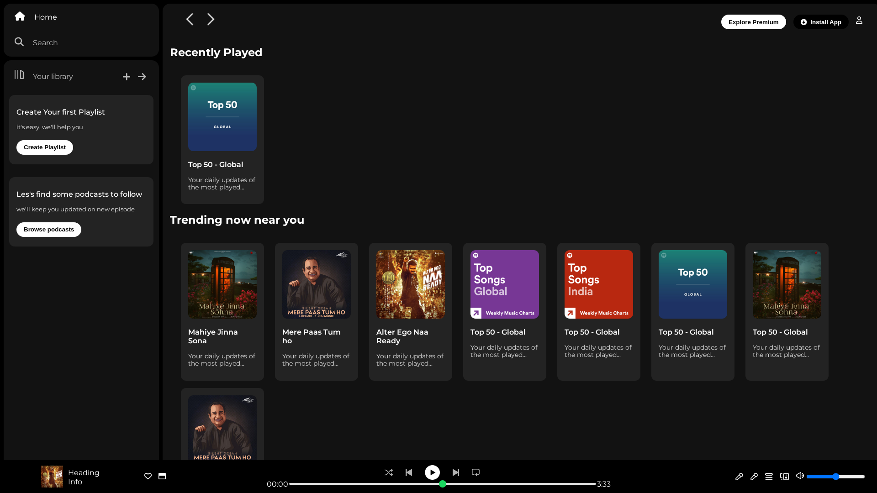Screen dimensions: 877x493
Task: Expand Your library with arrow icon
Action: (x=142, y=77)
